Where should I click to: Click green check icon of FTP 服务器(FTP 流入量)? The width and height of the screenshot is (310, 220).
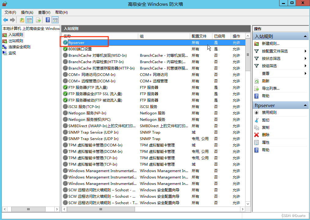tap(65, 87)
